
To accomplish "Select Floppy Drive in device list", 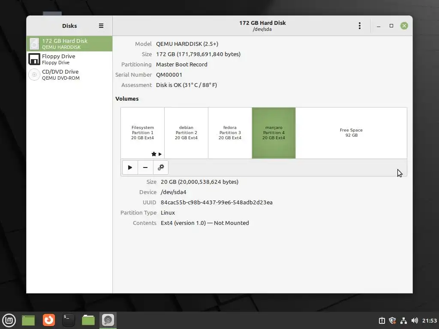I will click(x=69, y=59).
